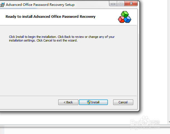Click the red cube in the product logo
The image size is (170, 134).
[x=121, y=20]
